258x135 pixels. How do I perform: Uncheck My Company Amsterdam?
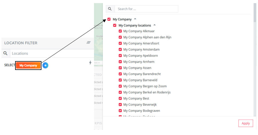coord(120,50)
